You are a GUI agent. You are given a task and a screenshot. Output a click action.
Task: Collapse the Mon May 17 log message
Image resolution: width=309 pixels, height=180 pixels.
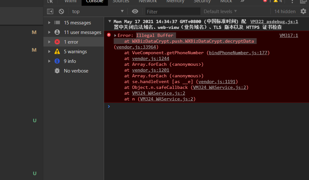[x=110, y=21]
